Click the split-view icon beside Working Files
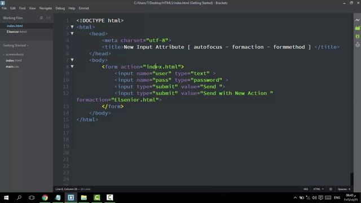 pyautogui.click(x=48, y=17)
